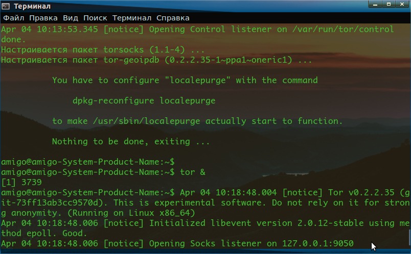This screenshot has width=411, height=254.
Task: Maximize the Терминал window
Action: click(x=389, y=4)
